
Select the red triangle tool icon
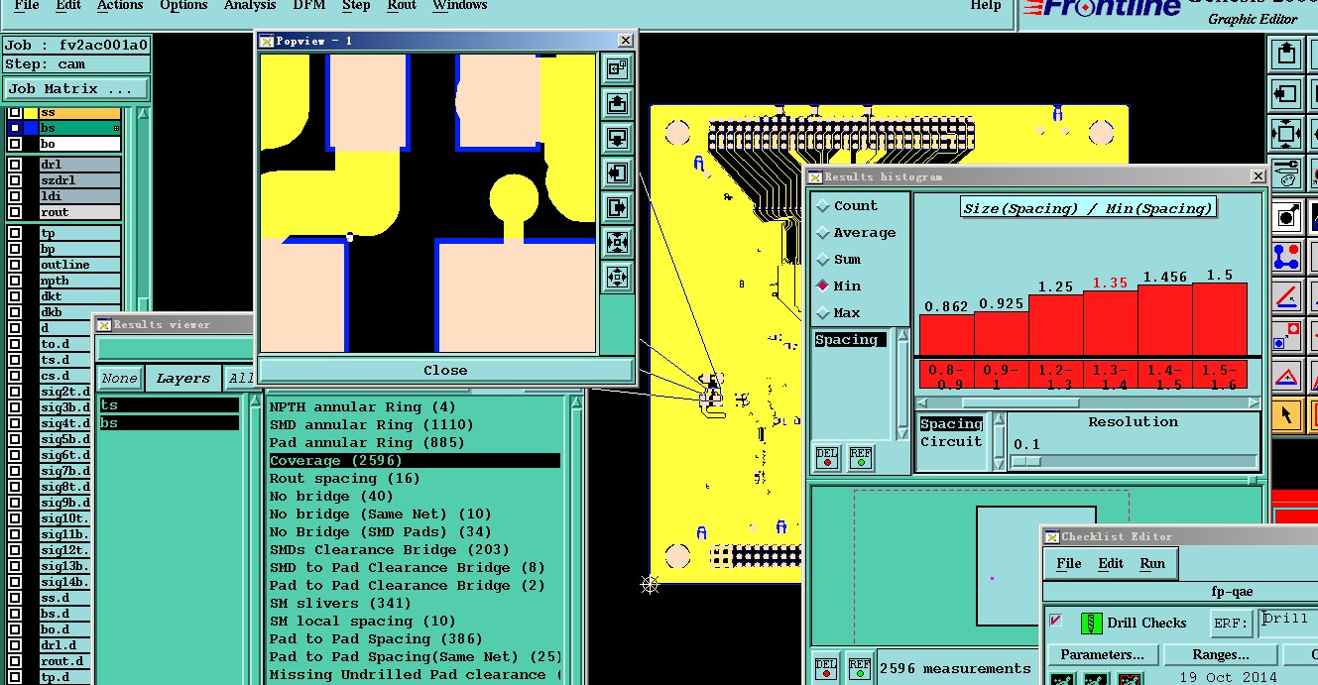pyautogui.click(x=1286, y=377)
